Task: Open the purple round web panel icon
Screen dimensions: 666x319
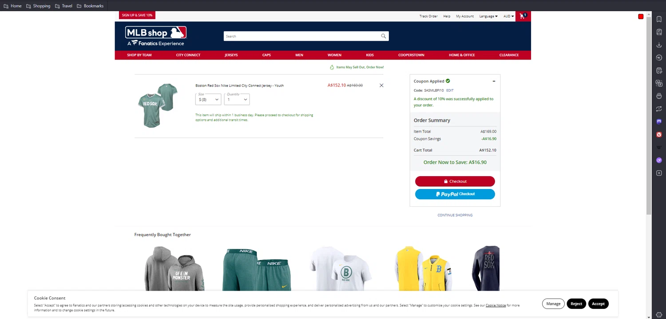Action: click(x=659, y=160)
